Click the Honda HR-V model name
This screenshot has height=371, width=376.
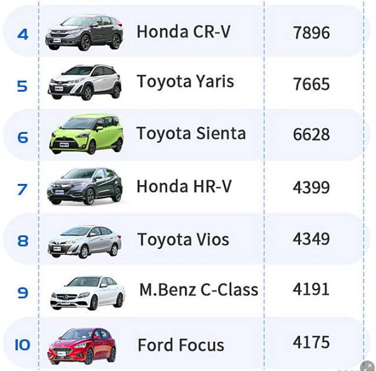[x=184, y=187]
